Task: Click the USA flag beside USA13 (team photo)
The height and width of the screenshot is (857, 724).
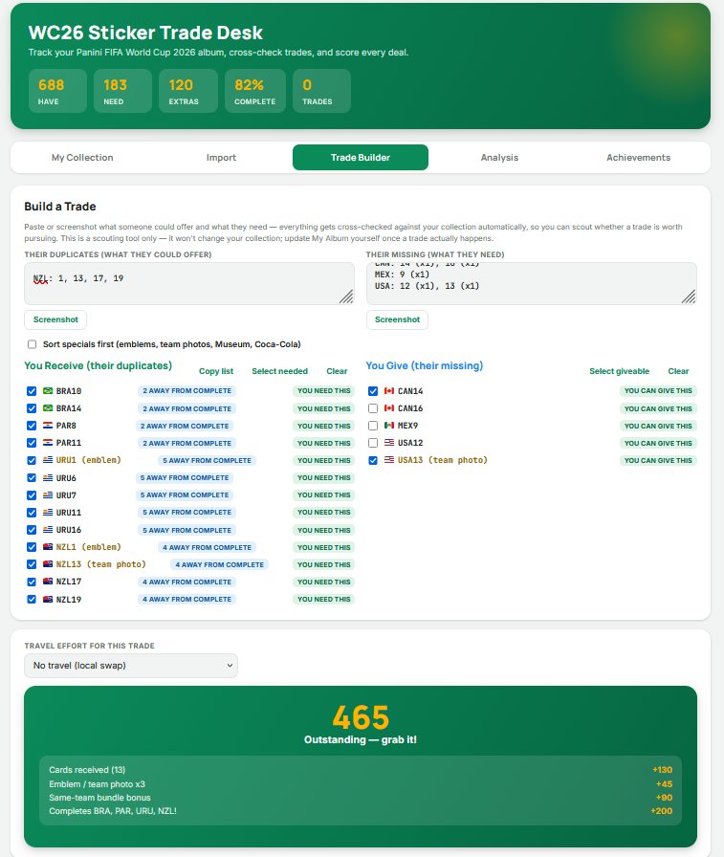Action: [x=389, y=460]
